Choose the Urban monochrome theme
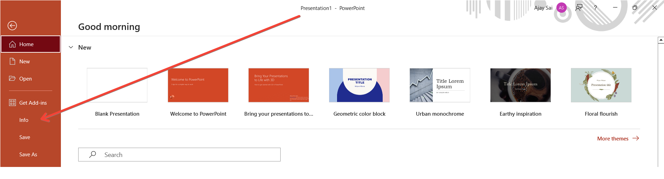Viewport: 664px width, 179px height. point(440,85)
